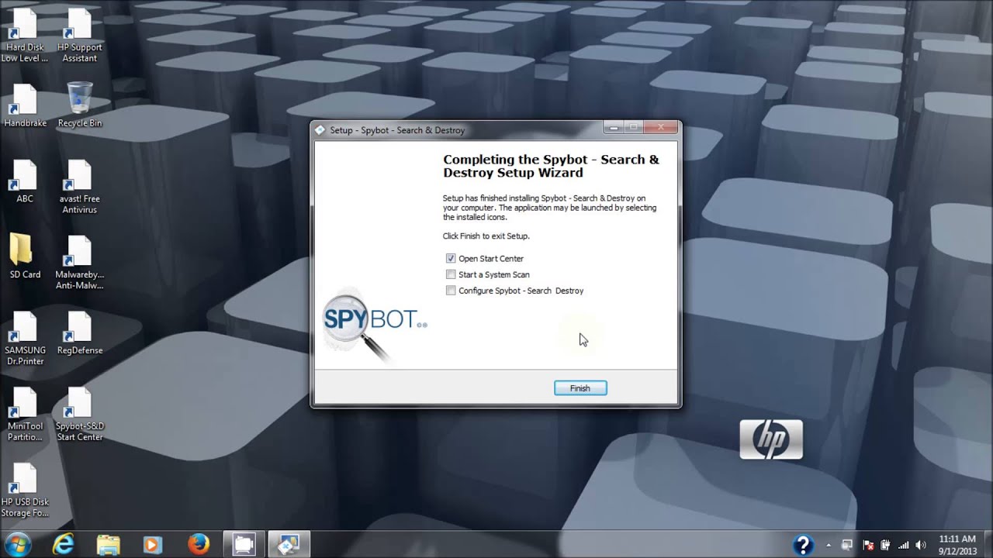Enable the Start a System Scan option
The height and width of the screenshot is (558, 993).
[451, 274]
